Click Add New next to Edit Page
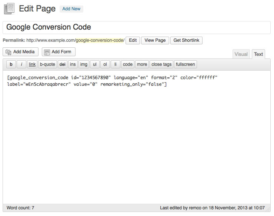The width and height of the screenshot is (274, 216). [71, 9]
